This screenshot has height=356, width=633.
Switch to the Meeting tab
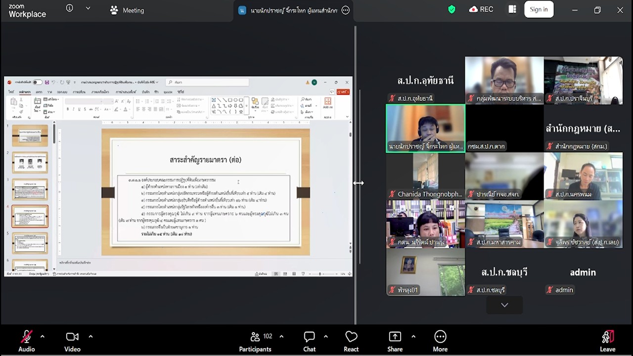128,10
